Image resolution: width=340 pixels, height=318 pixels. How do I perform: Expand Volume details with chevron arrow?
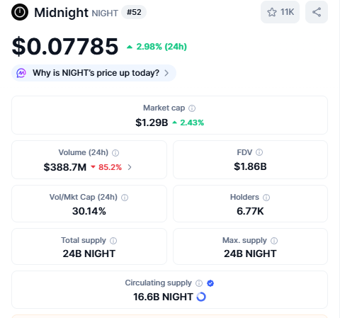(x=130, y=167)
